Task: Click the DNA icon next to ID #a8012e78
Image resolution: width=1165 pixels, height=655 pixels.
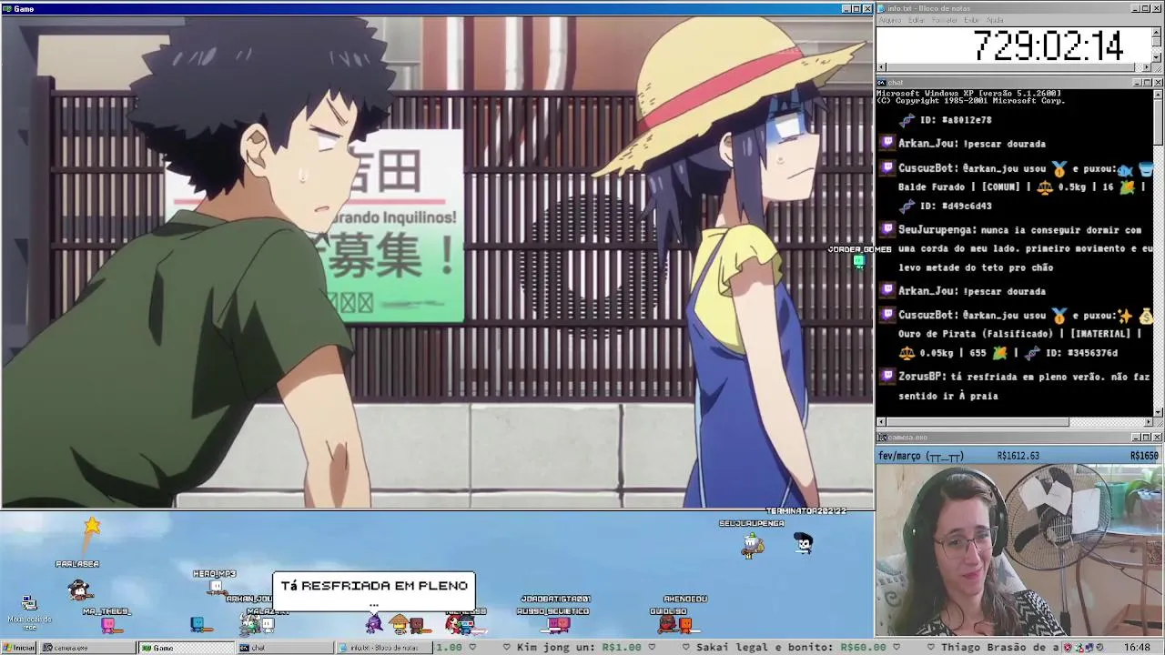Action: coord(907,119)
